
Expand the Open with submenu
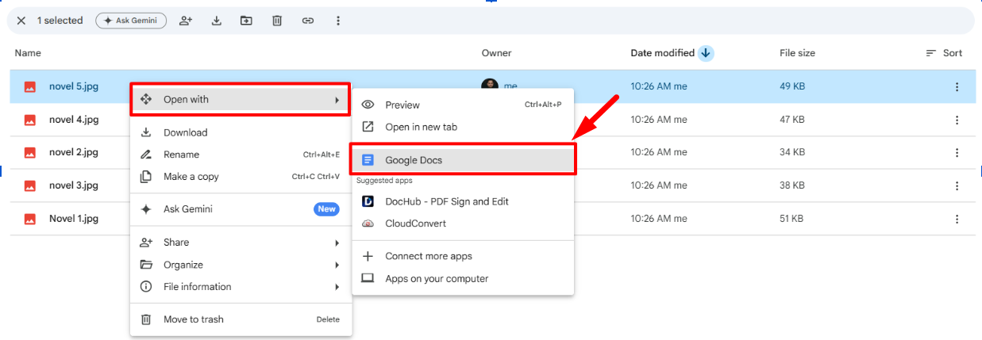click(x=240, y=99)
